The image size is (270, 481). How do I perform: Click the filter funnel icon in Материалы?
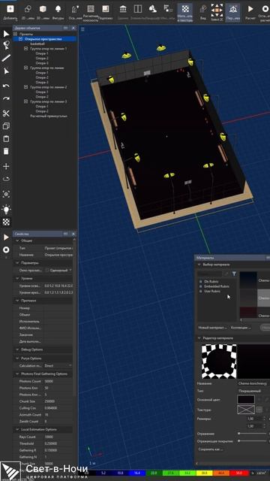pos(234,274)
